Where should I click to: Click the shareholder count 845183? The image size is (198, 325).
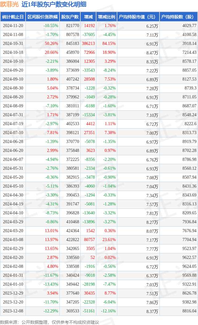coord(73,44)
